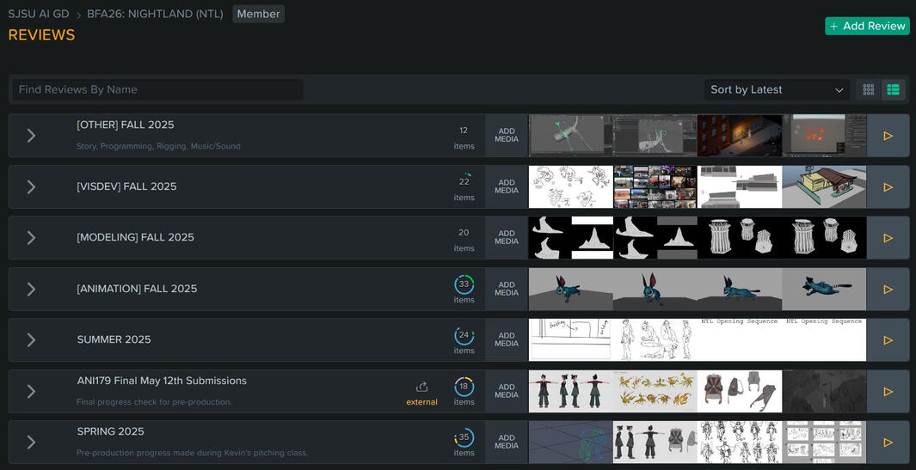This screenshot has height=470, width=916.
Task: Expand the SUMMER 2025 review row
Action: pyautogui.click(x=31, y=340)
